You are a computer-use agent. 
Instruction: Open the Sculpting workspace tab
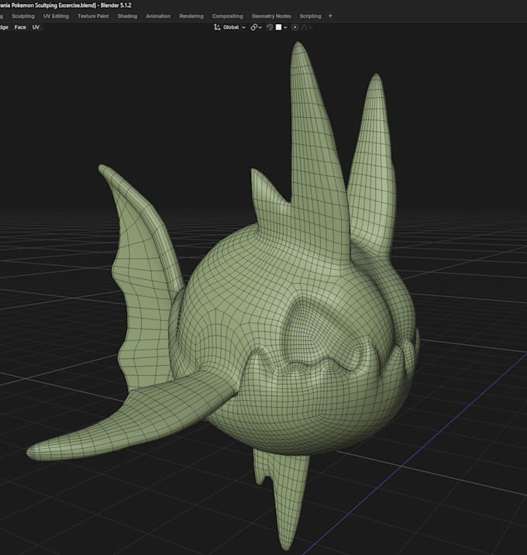(x=23, y=16)
